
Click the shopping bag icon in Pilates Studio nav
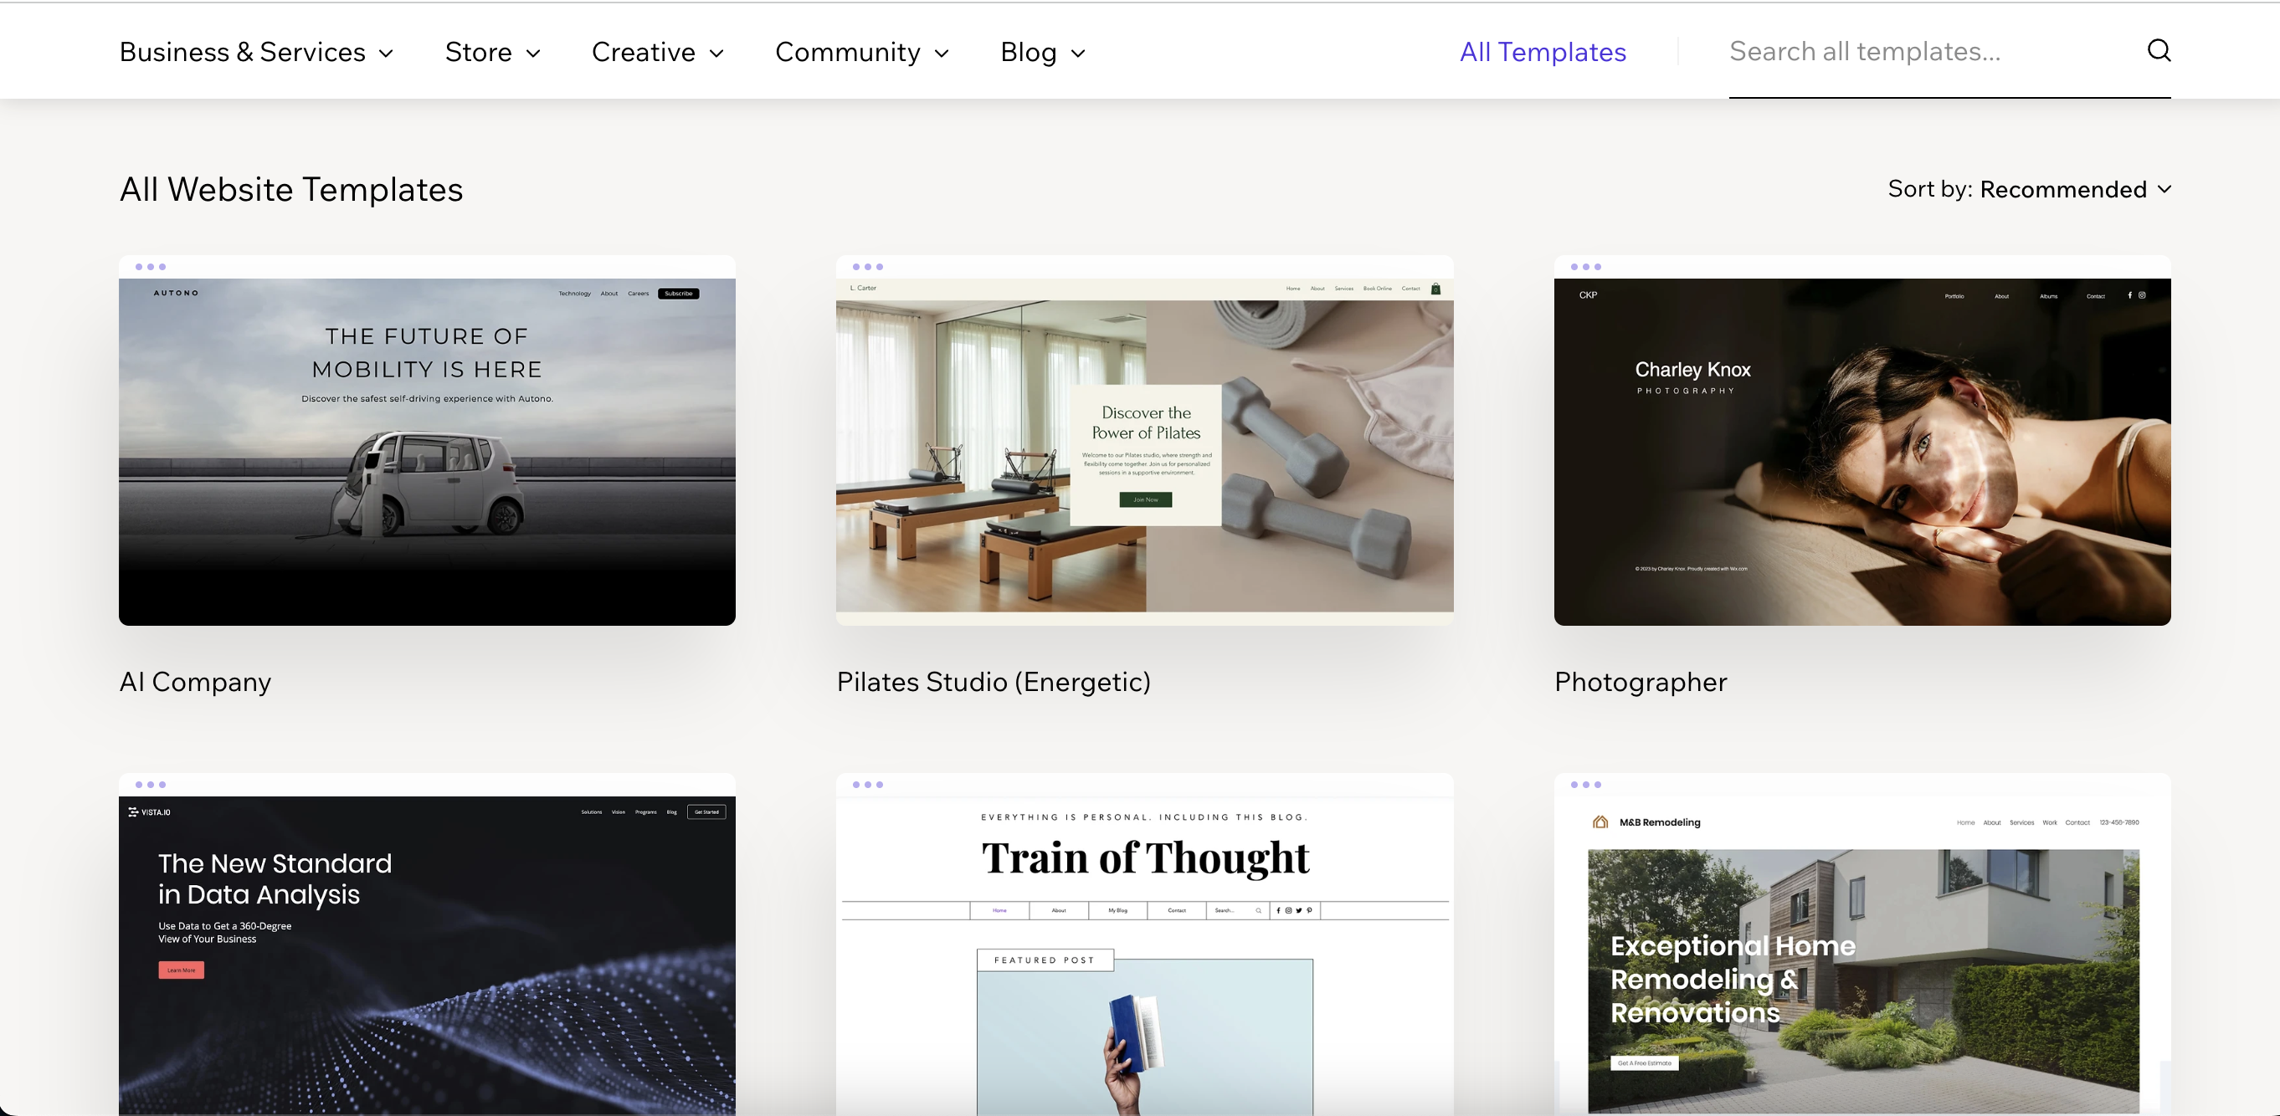pos(1435,288)
